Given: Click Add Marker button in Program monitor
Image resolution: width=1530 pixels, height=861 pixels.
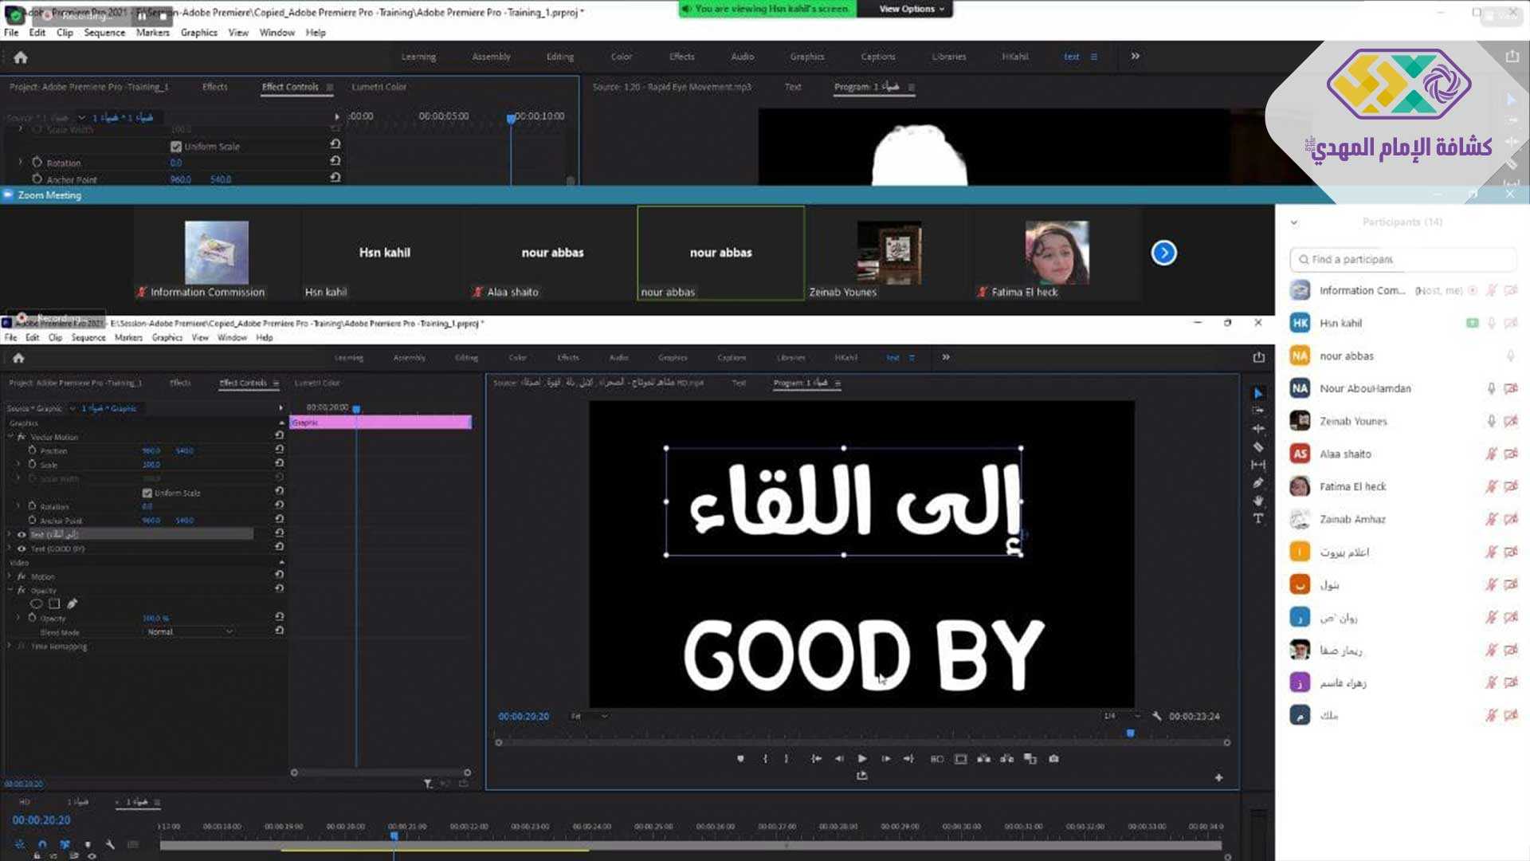Looking at the screenshot, I should click(x=740, y=759).
